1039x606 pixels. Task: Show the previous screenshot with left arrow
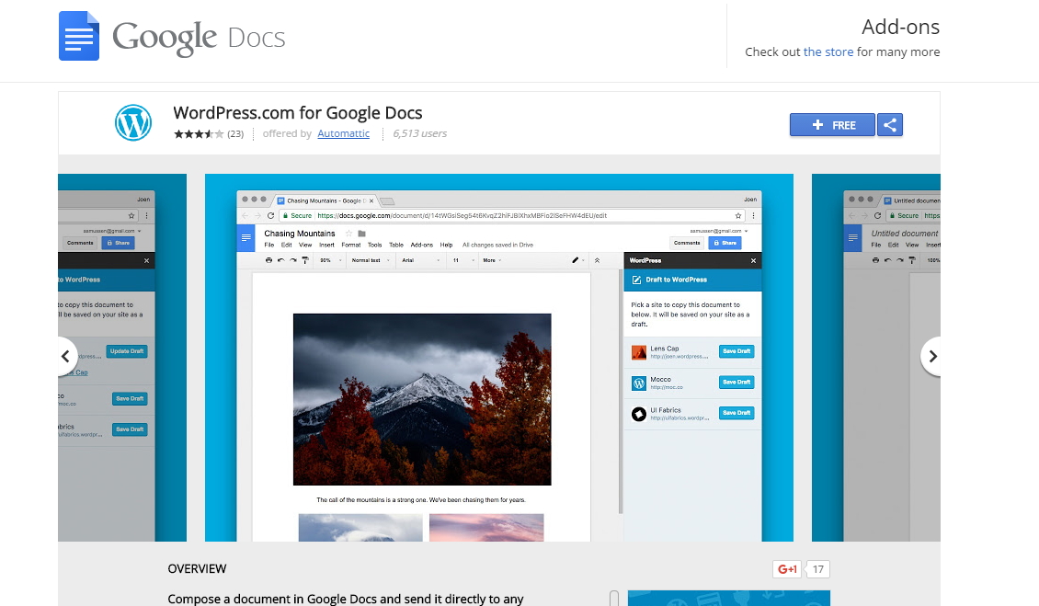coord(66,357)
